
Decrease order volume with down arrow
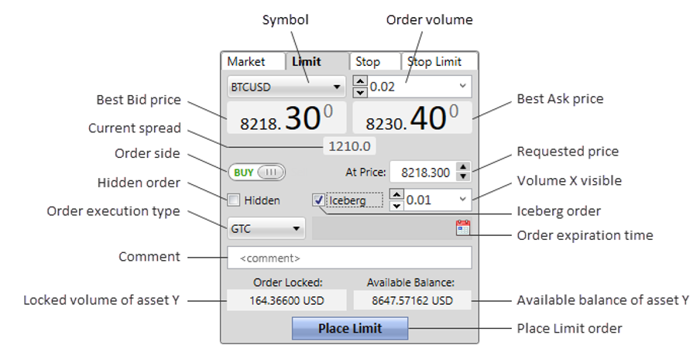tap(360, 92)
